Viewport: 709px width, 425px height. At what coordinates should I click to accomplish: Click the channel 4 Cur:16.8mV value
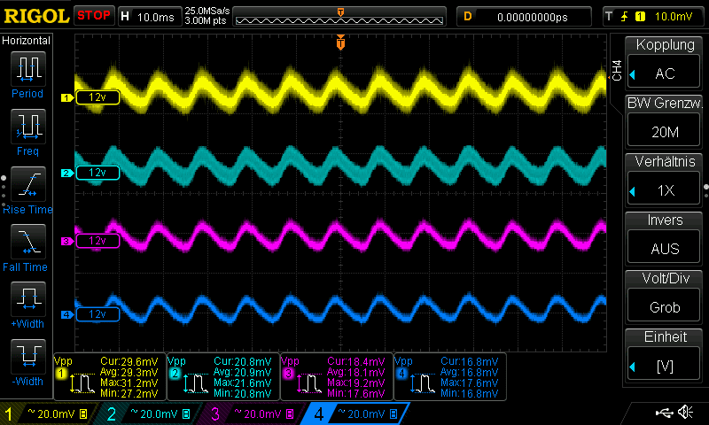coord(470,361)
